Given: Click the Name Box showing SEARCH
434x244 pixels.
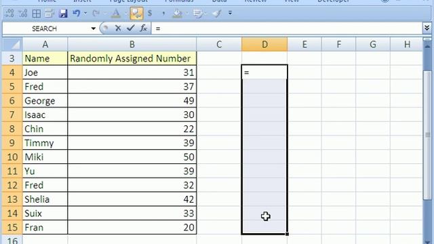Looking at the screenshot, I should coord(44,28).
